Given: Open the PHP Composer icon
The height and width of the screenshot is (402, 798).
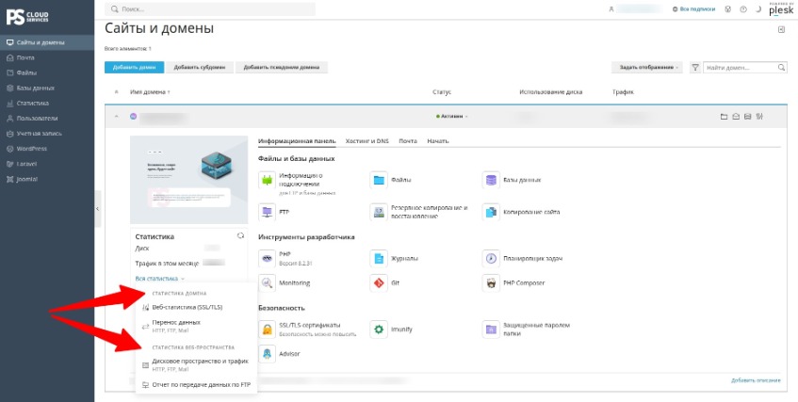Looking at the screenshot, I should click(491, 283).
